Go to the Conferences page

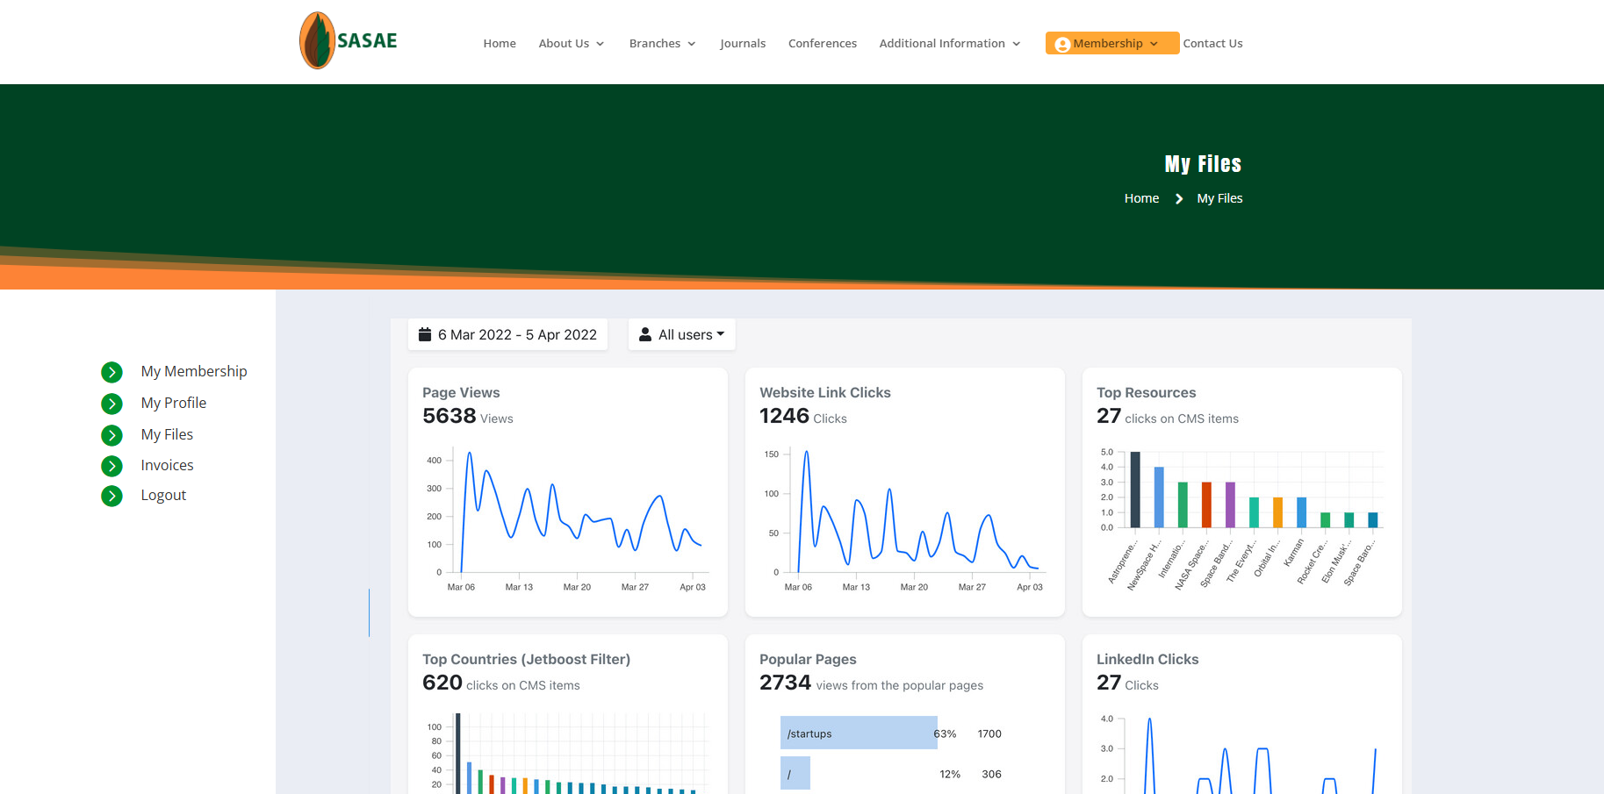pyautogui.click(x=823, y=43)
